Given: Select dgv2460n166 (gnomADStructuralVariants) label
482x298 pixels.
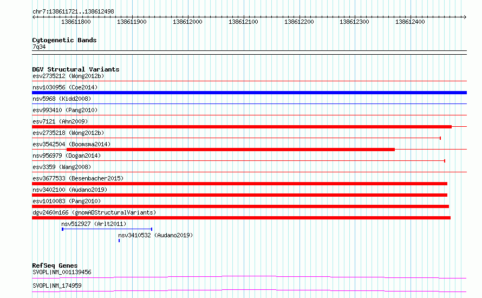Looking at the screenshot, I should (94, 212).
